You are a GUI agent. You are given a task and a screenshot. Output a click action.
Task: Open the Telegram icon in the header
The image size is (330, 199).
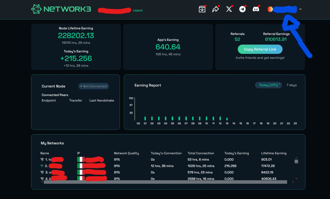[x=242, y=9]
